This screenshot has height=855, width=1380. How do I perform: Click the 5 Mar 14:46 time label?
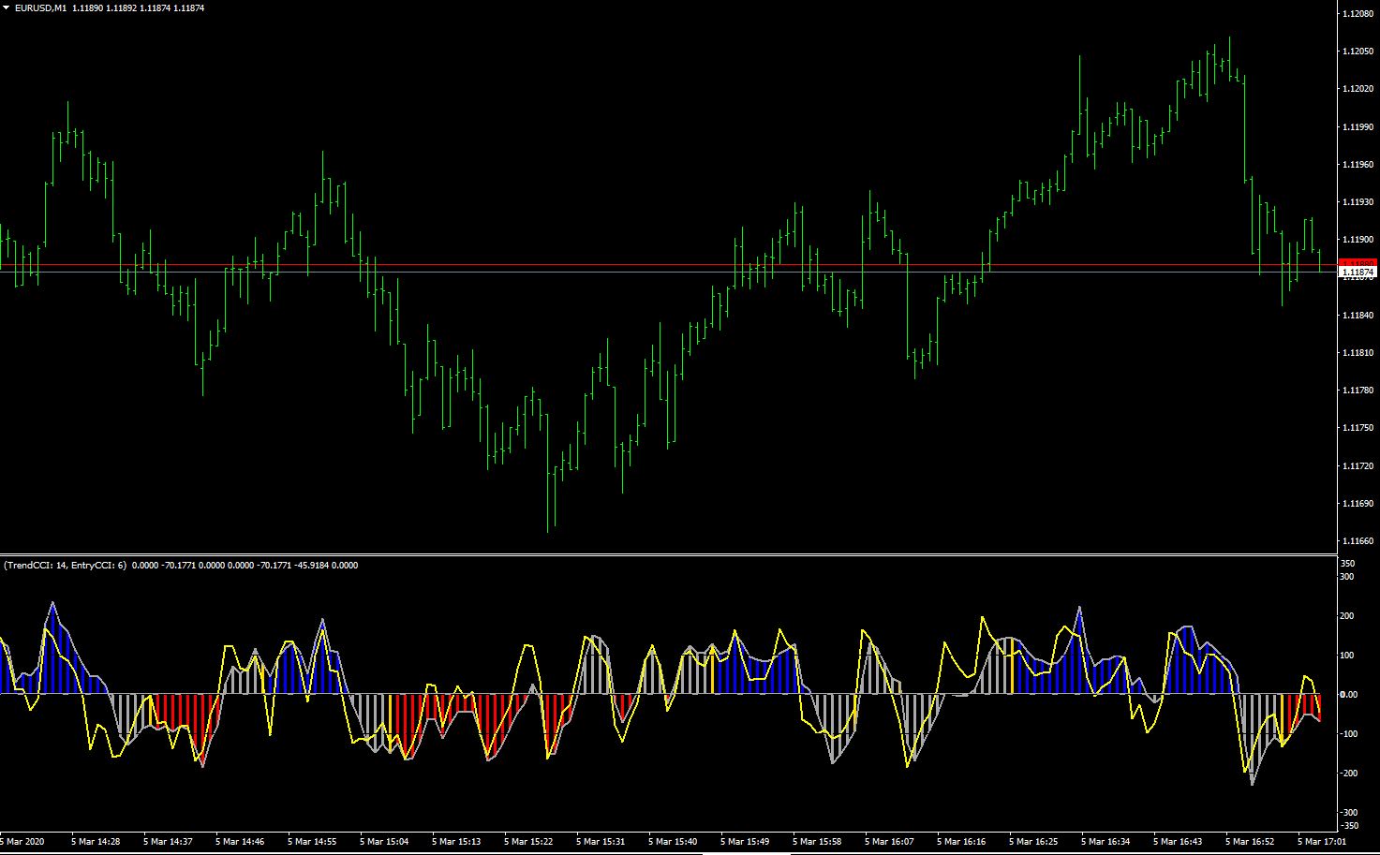point(240,841)
